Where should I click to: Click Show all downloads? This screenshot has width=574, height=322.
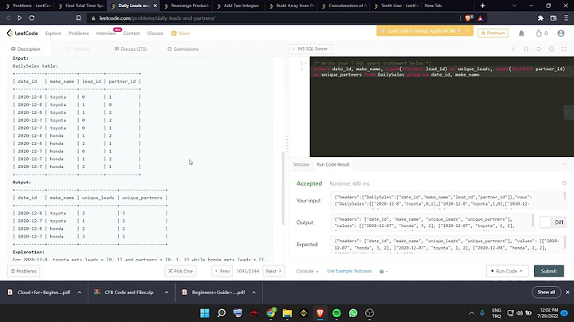[x=546, y=293]
